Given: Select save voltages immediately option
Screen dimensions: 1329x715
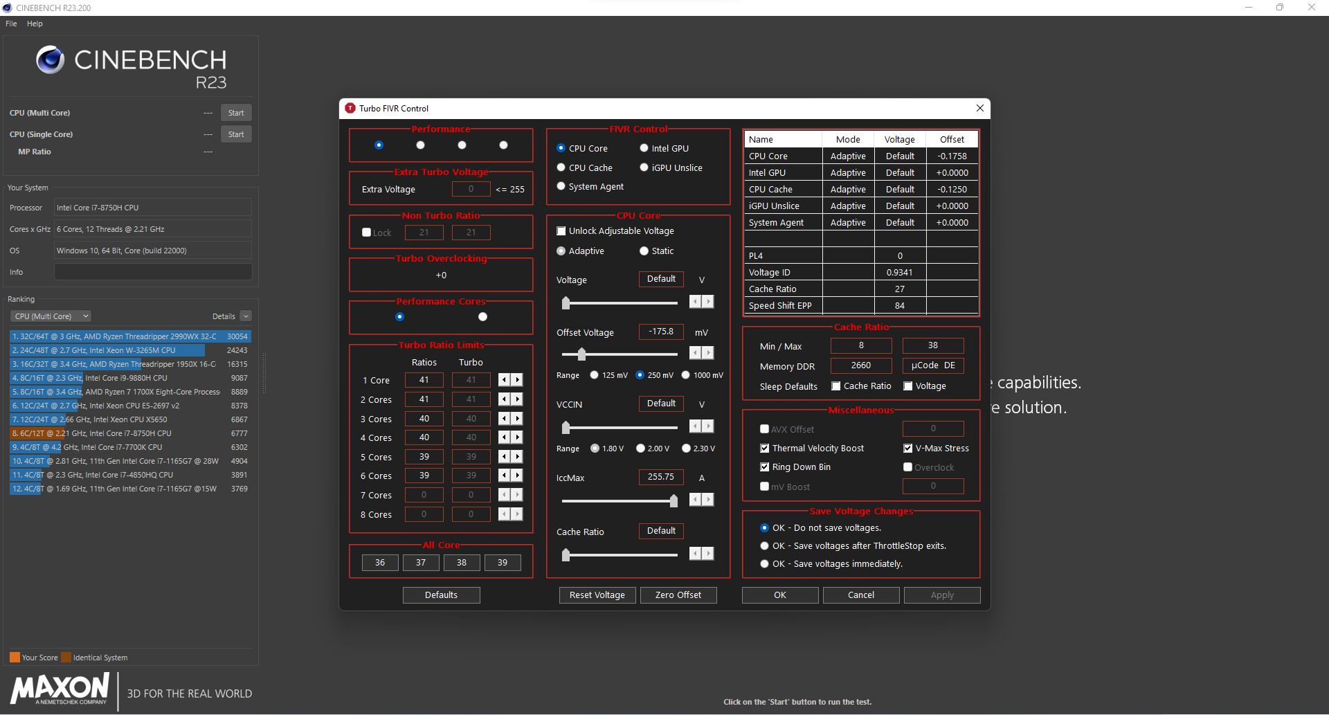Looking at the screenshot, I should coord(765,564).
